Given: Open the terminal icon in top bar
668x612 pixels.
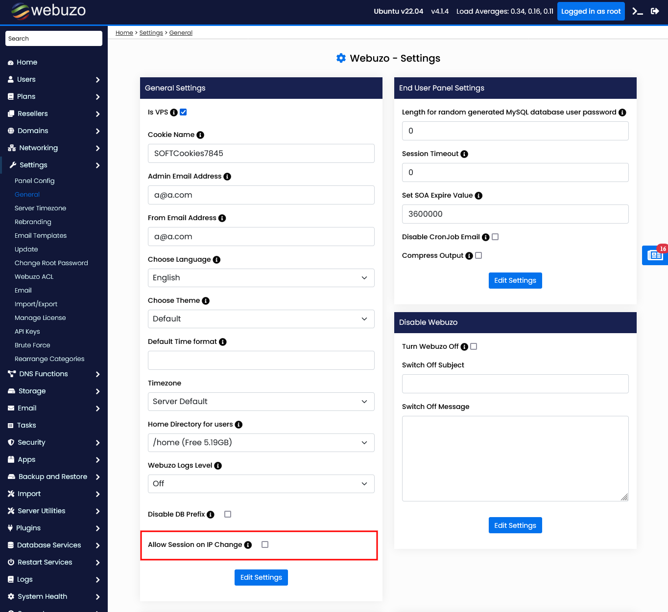Looking at the screenshot, I should coord(637,11).
